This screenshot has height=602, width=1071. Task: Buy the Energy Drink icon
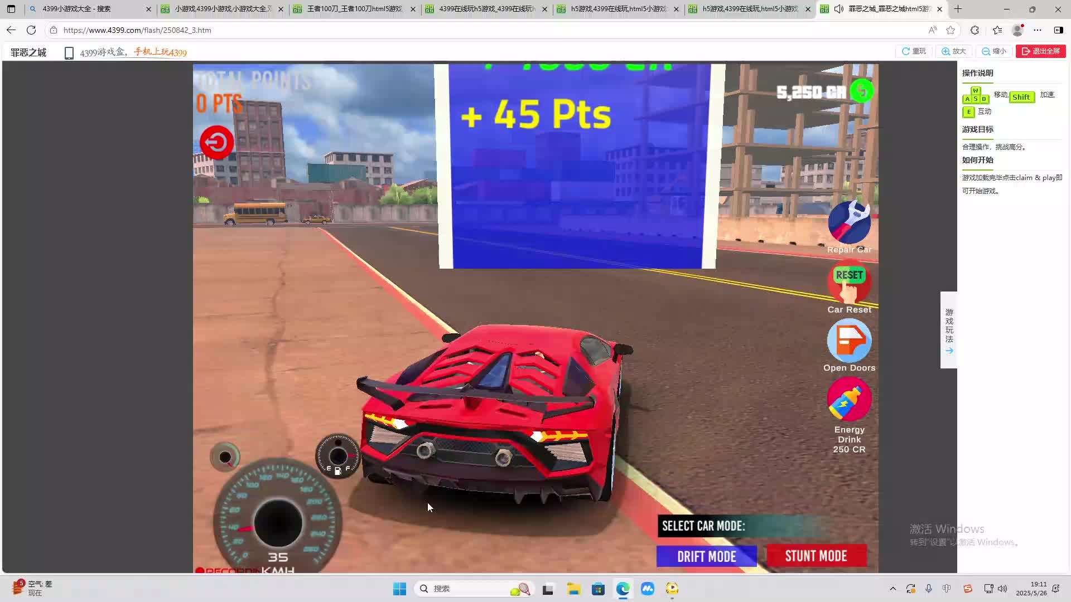tap(849, 400)
